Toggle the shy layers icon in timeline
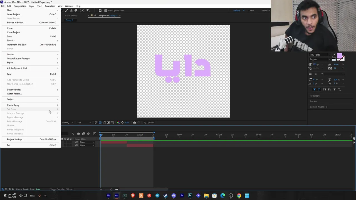356x200 pixels. [78, 134]
